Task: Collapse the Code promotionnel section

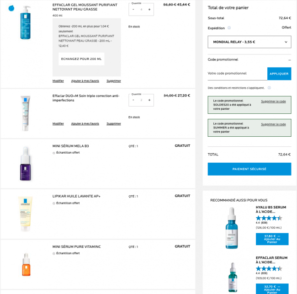Action: (x=289, y=60)
